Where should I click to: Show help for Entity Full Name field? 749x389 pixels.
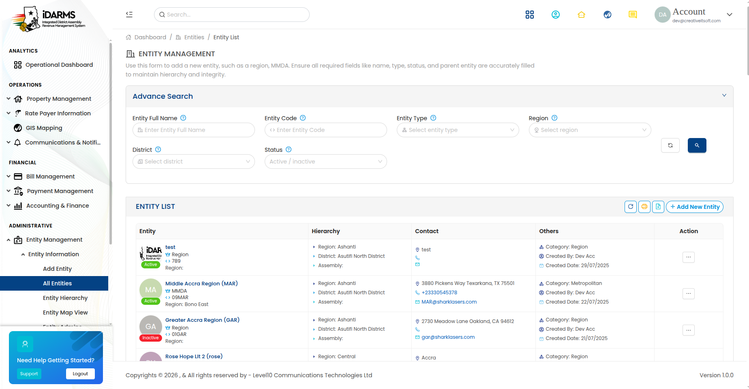[x=183, y=118]
